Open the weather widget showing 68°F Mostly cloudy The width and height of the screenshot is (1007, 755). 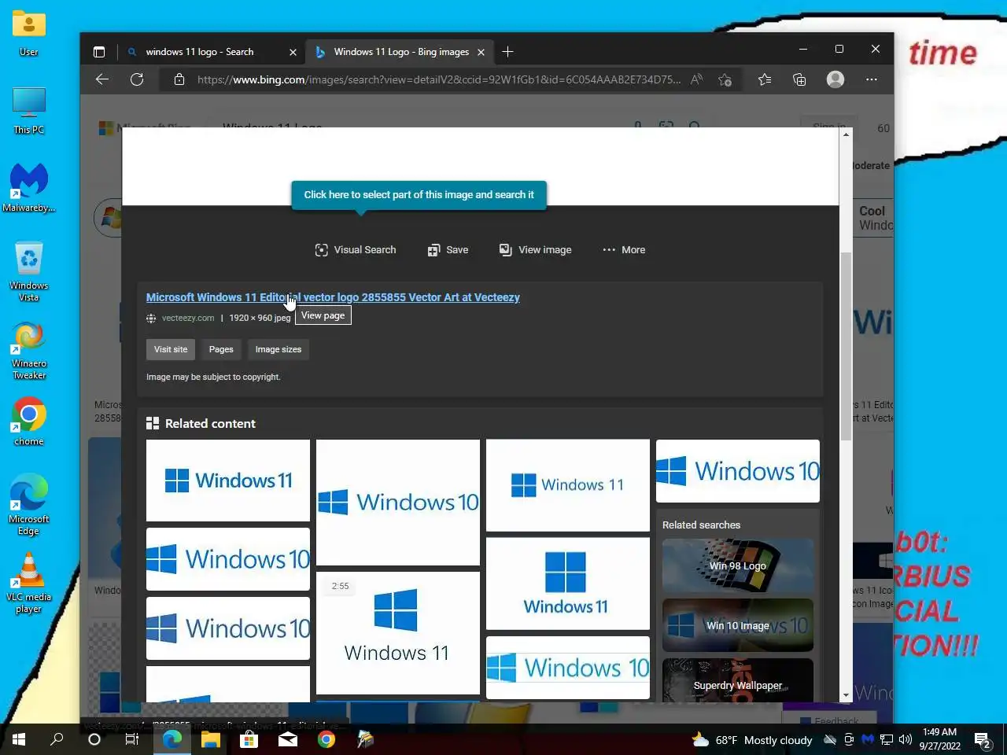click(752, 740)
